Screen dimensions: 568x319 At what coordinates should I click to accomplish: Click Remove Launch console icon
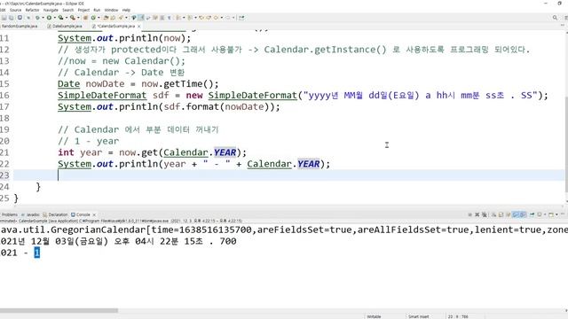477,214
